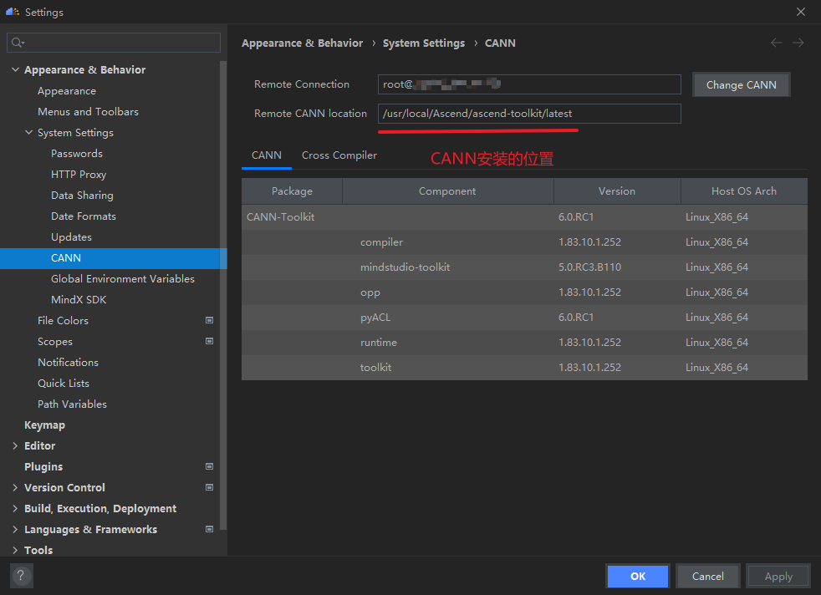The width and height of the screenshot is (821, 595).
Task: Select the opp component row
Action: tap(525, 292)
